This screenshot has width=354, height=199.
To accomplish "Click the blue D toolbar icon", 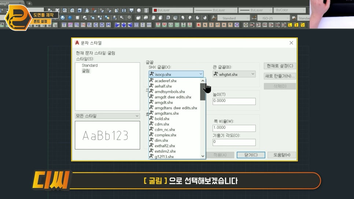I will coord(102,25).
